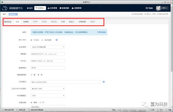This screenshot has height=112, width=173.
Task: Open the 日志文件产生频率 dropdown
Action: (x=48, y=89)
